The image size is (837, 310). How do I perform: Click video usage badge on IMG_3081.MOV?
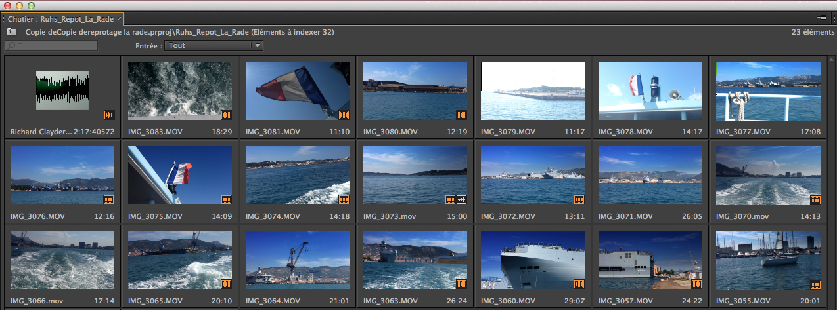click(344, 115)
